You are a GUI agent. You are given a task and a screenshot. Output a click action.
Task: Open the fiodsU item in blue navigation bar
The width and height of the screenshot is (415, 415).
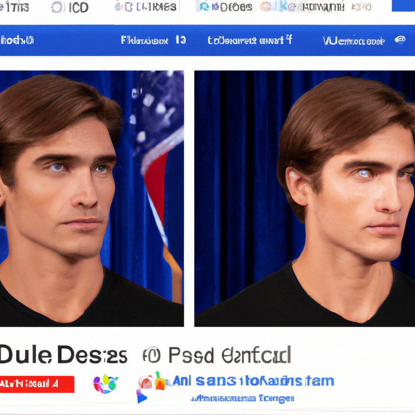point(17,41)
